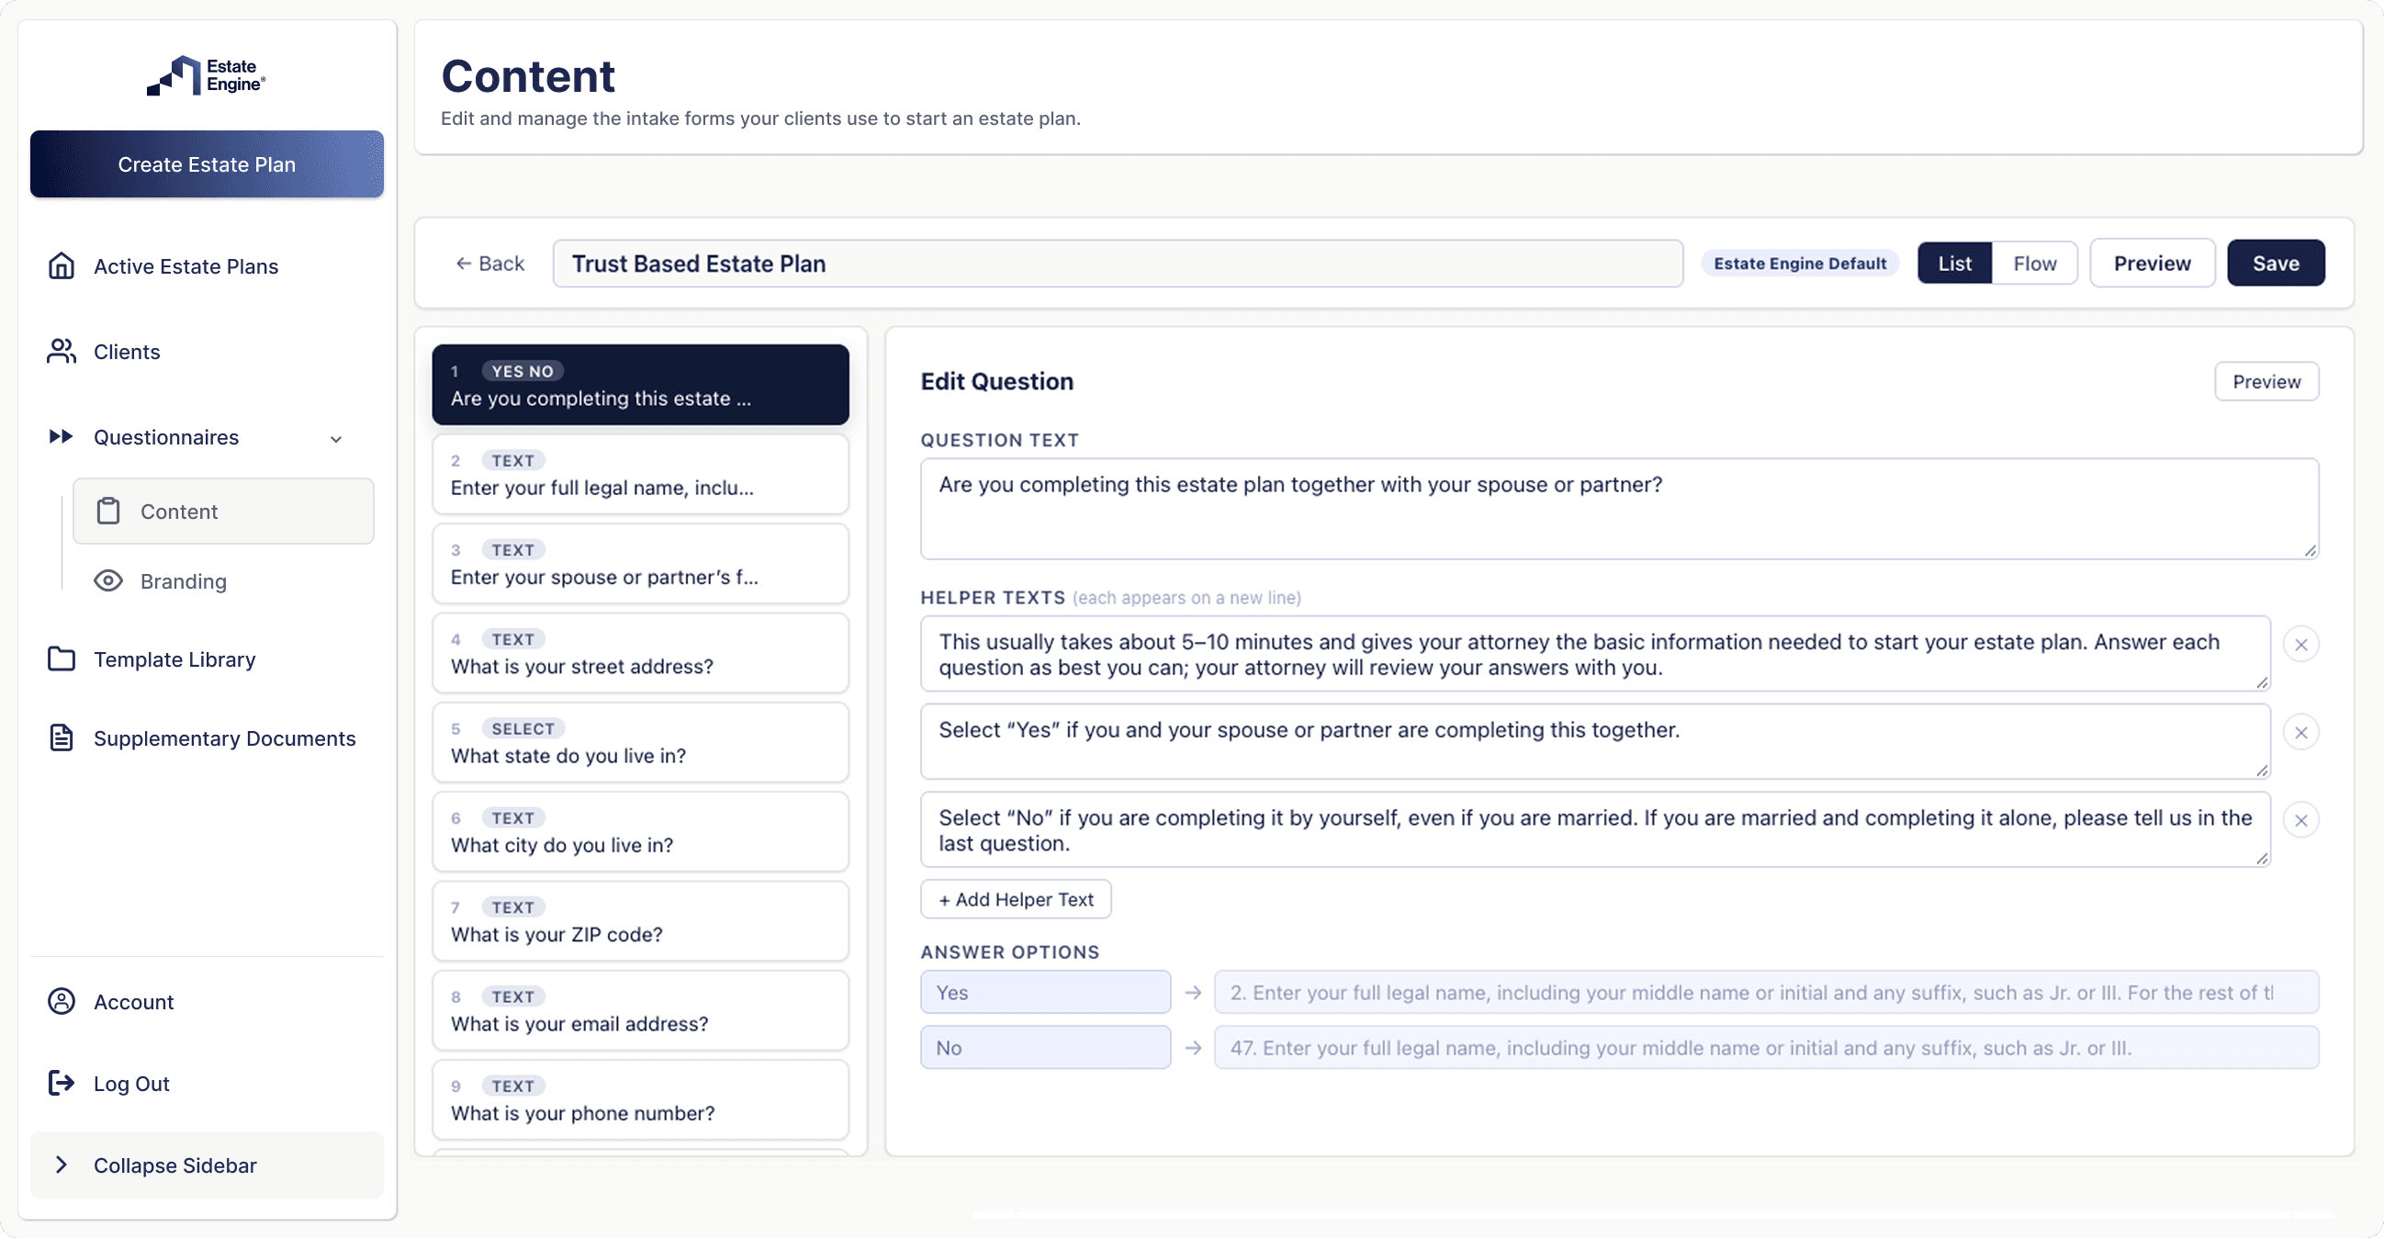Select question 3 spouse or partner's name

[x=639, y=564]
